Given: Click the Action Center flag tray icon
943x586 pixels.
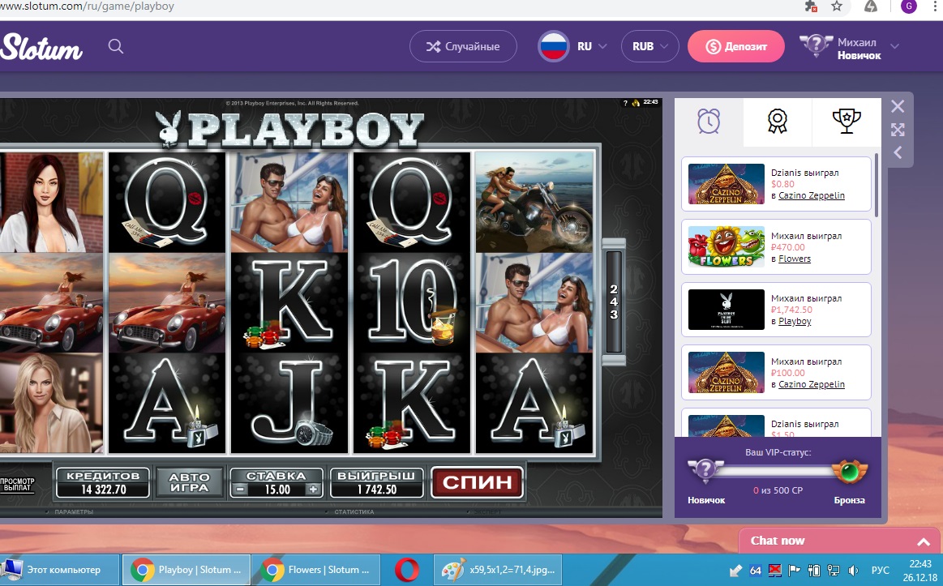Looking at the screenshot, I should tap(794, 570).
